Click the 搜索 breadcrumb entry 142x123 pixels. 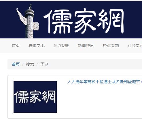point(30,64)
